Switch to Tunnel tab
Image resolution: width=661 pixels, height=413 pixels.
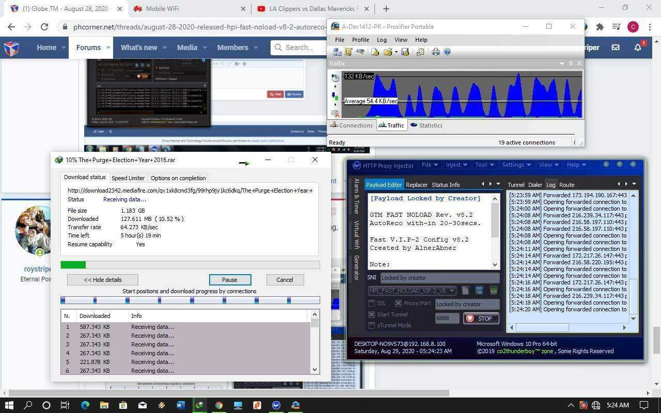[x=516, y=185]
